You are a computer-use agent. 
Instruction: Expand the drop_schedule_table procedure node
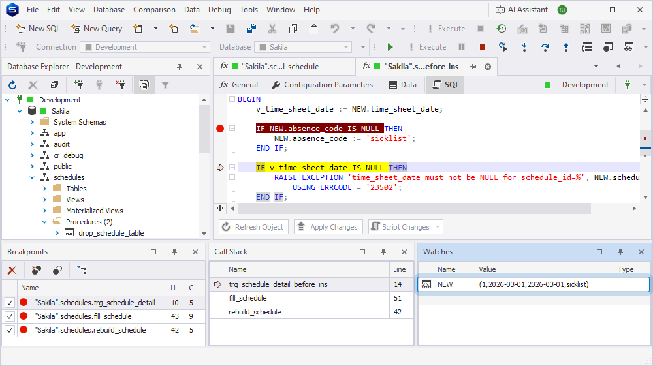(x=57, y=233)
